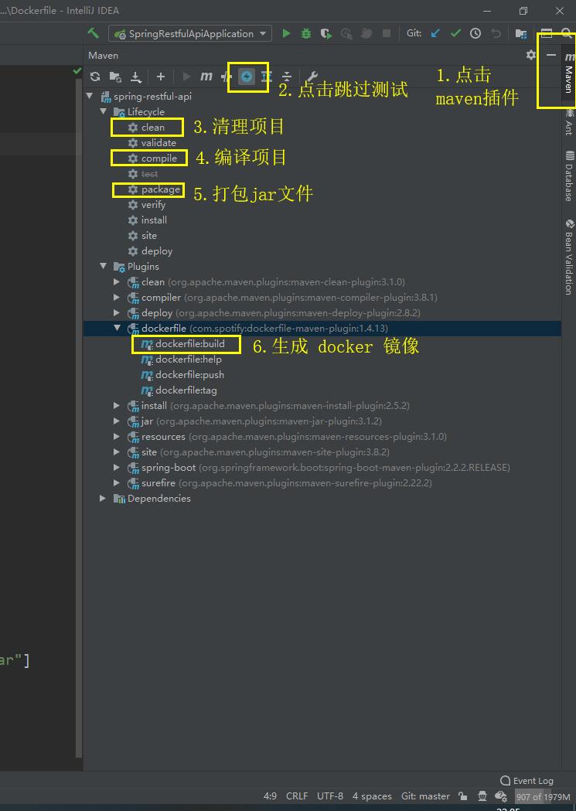
Task: Expand all nodes in Maven tree
Action: 266,77
